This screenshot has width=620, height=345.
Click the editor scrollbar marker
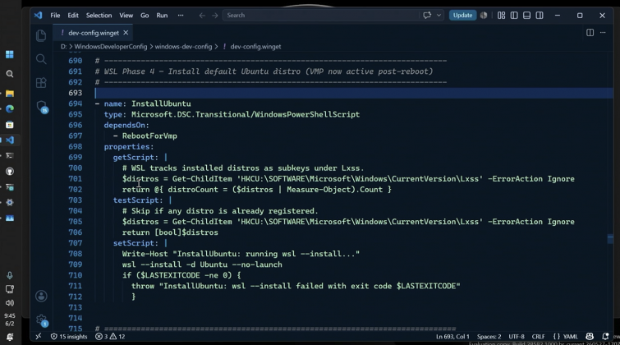[x=610, y=238]
